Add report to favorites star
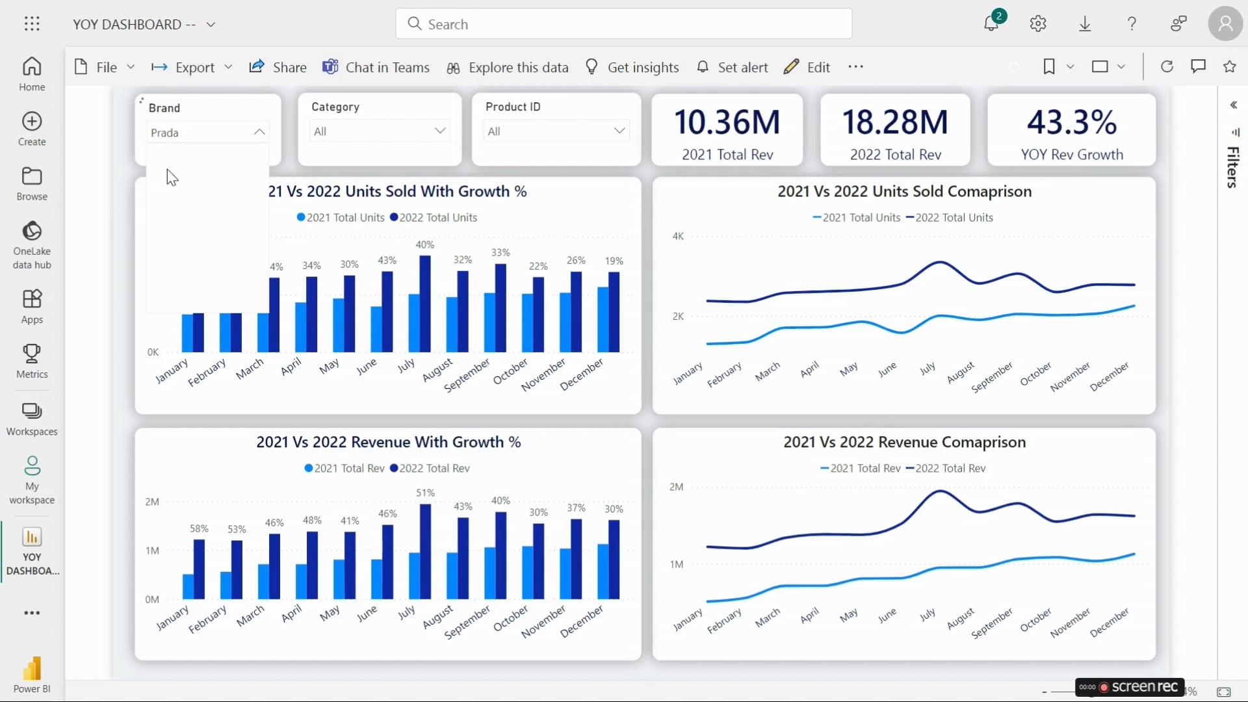The height and width of the screenshot is (702, 1248). point(1229,66)
